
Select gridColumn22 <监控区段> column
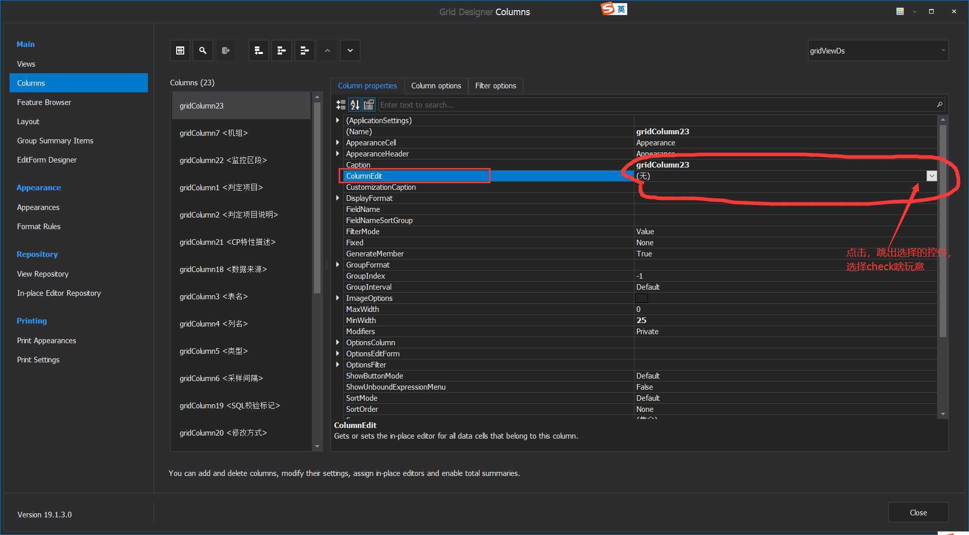(x=241, y=160)
